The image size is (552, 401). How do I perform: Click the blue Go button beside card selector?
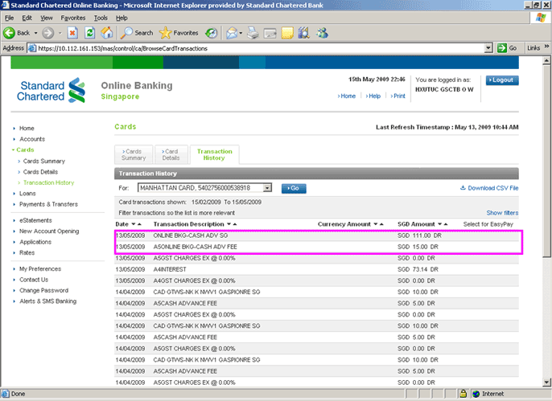click(294, 188)
